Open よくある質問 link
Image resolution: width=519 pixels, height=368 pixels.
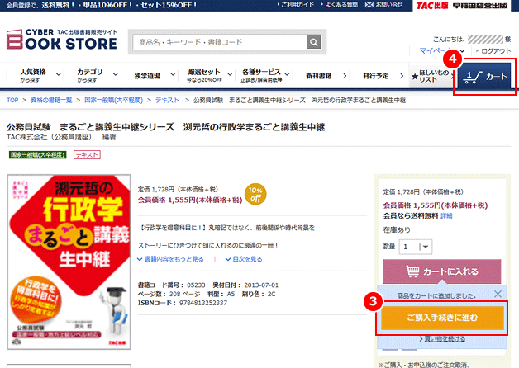click(340, 5)
